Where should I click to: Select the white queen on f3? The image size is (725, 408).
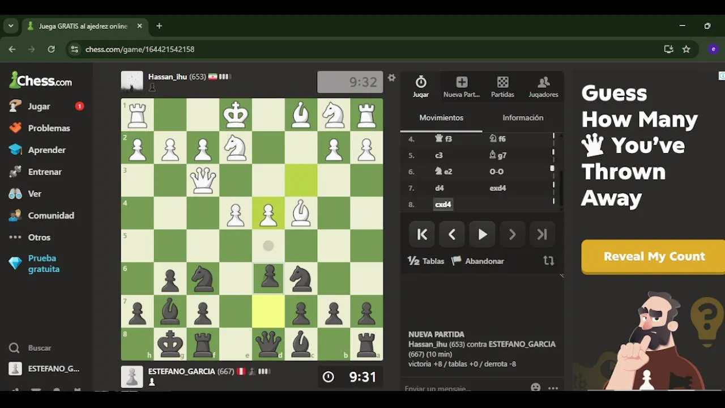[203, 180]
